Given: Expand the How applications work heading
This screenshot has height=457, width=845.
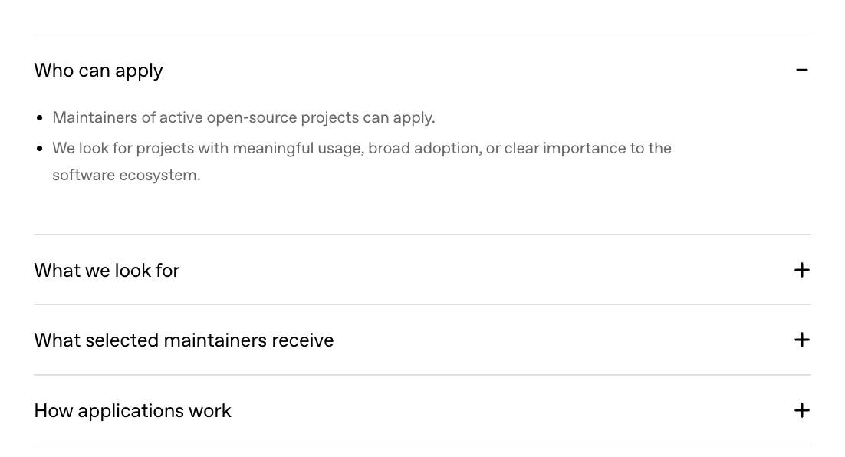Looking at the screenshot, I should click(133, 411).
